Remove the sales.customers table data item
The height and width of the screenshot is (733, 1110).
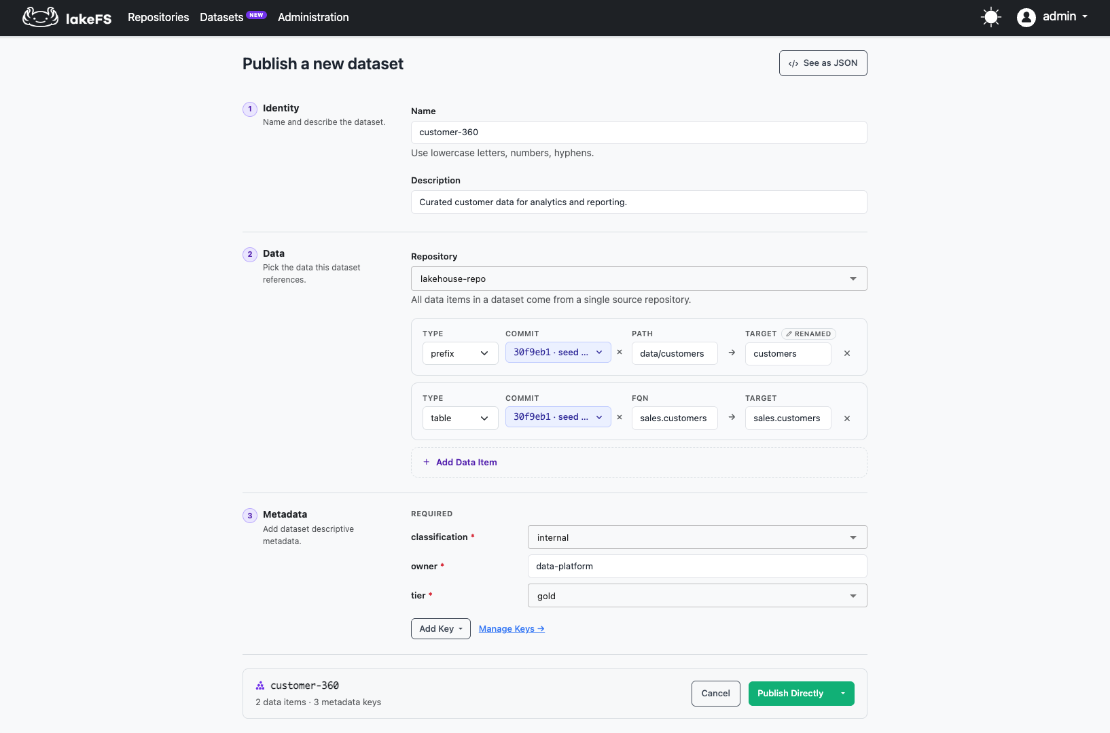click(x=847, y=418)
